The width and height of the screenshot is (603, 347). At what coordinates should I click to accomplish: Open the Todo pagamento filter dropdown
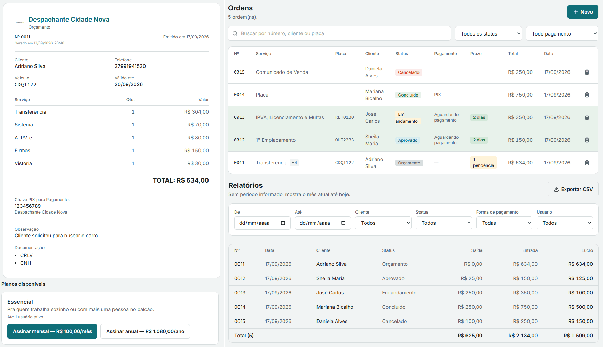click(562, 33)
